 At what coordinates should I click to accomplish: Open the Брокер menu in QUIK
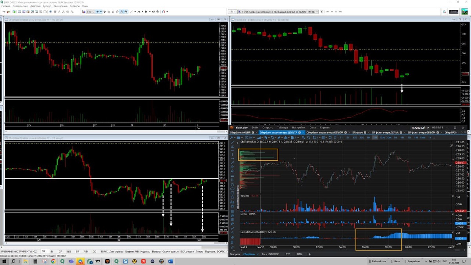coord(47,6)
